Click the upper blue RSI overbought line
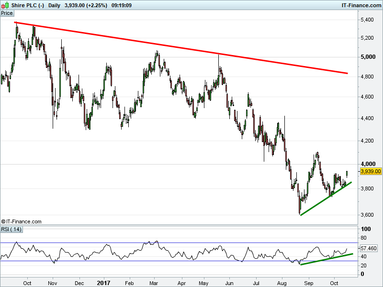Screen dimensions: 383x287 179,243
